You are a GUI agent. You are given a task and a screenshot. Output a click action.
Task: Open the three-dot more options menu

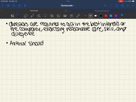(x=133, y=6)
